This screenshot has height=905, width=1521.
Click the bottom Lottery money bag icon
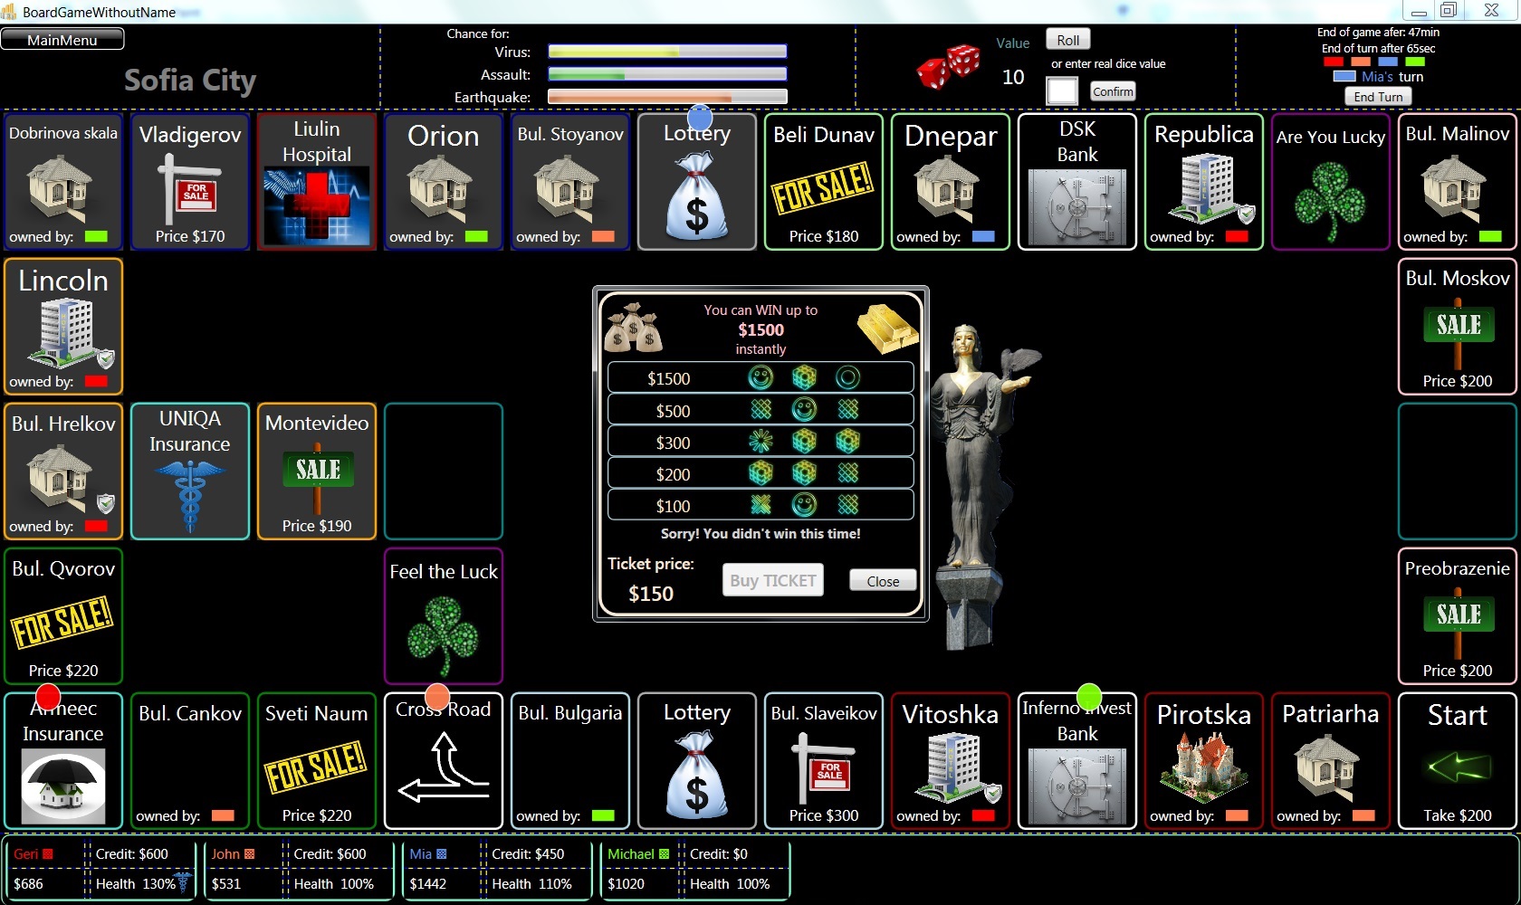tap(697, 775)
